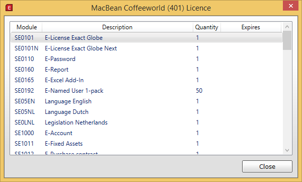Screen dimensions: 302x182
Task: Select the Legislation Netherlands row
Action: point(147,123)
